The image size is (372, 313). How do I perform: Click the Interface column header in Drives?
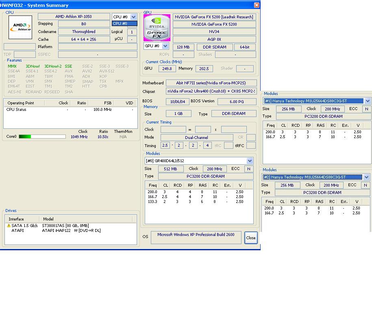tap(22, 219)
